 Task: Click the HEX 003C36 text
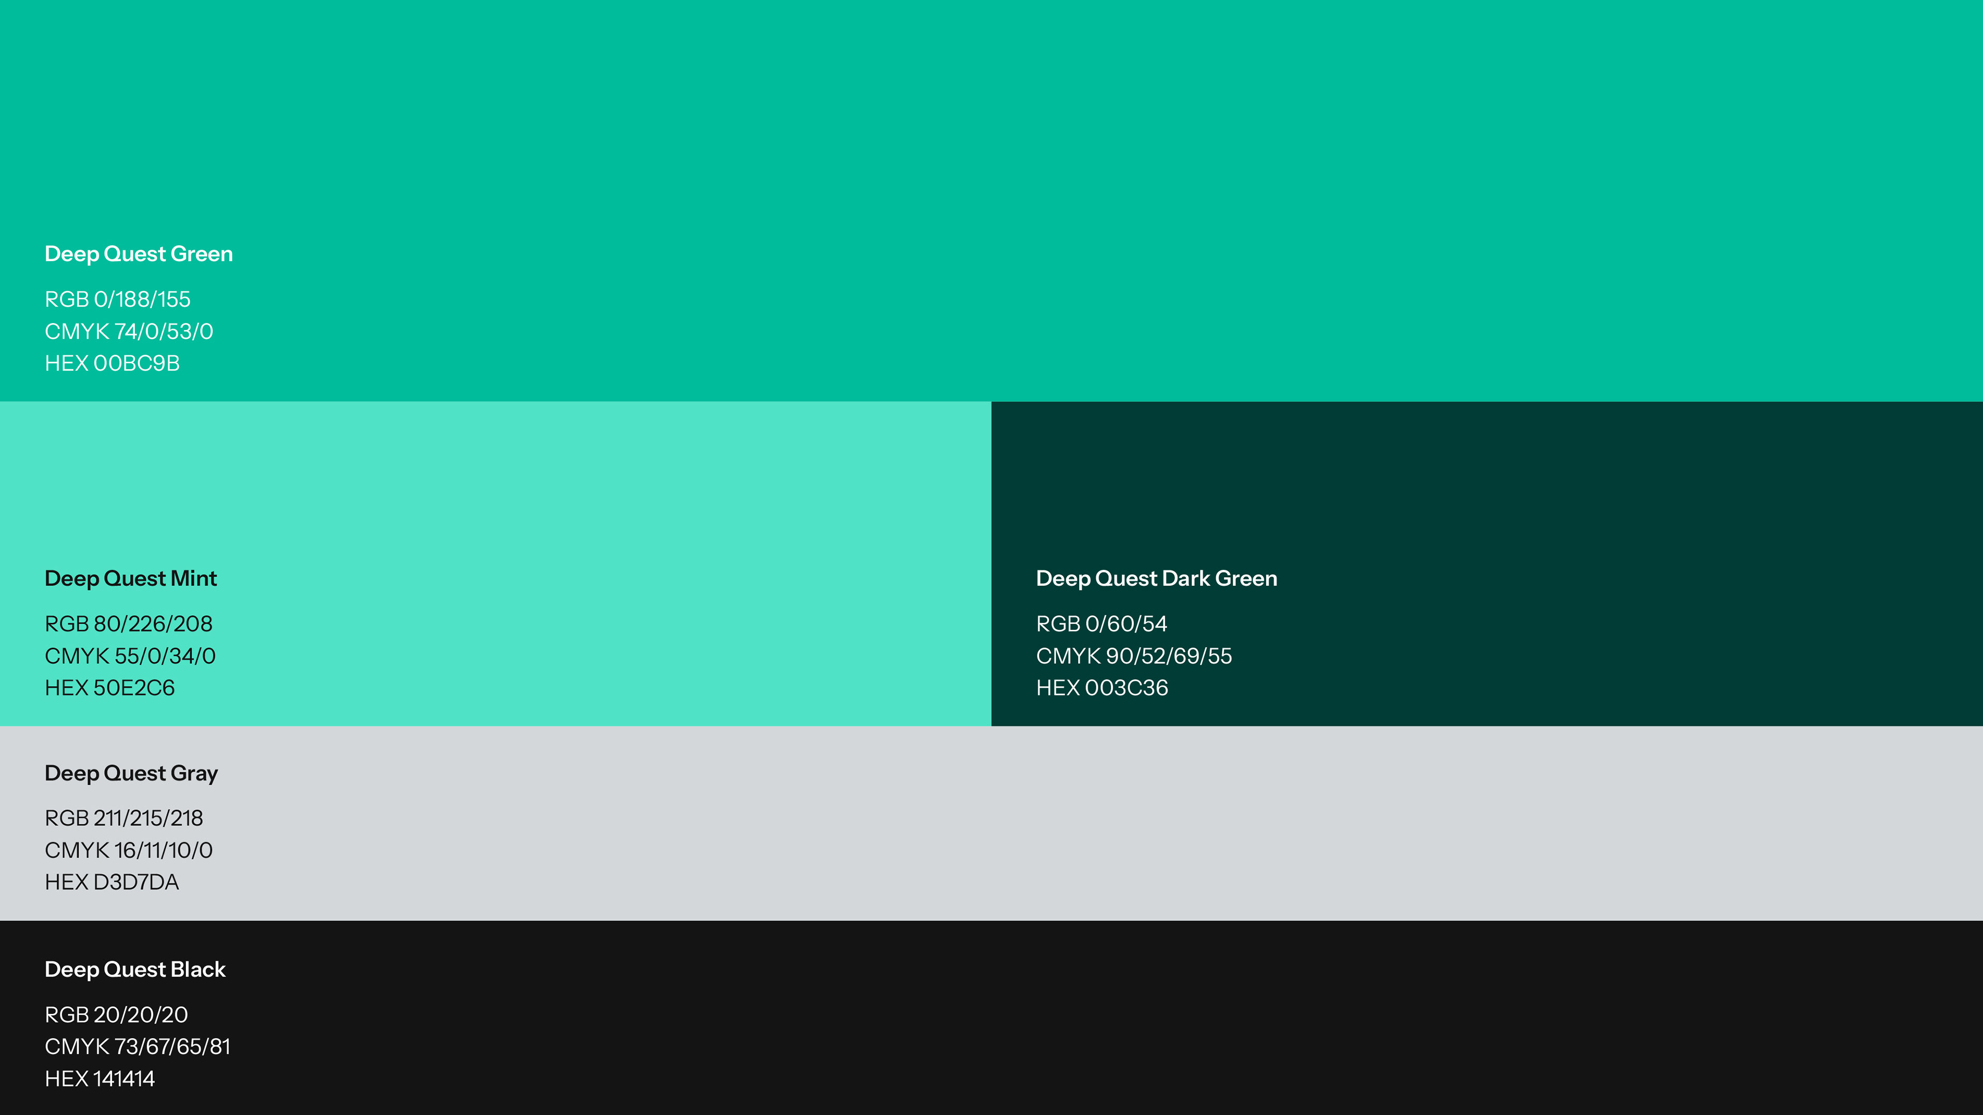[x=1103, y=688]
